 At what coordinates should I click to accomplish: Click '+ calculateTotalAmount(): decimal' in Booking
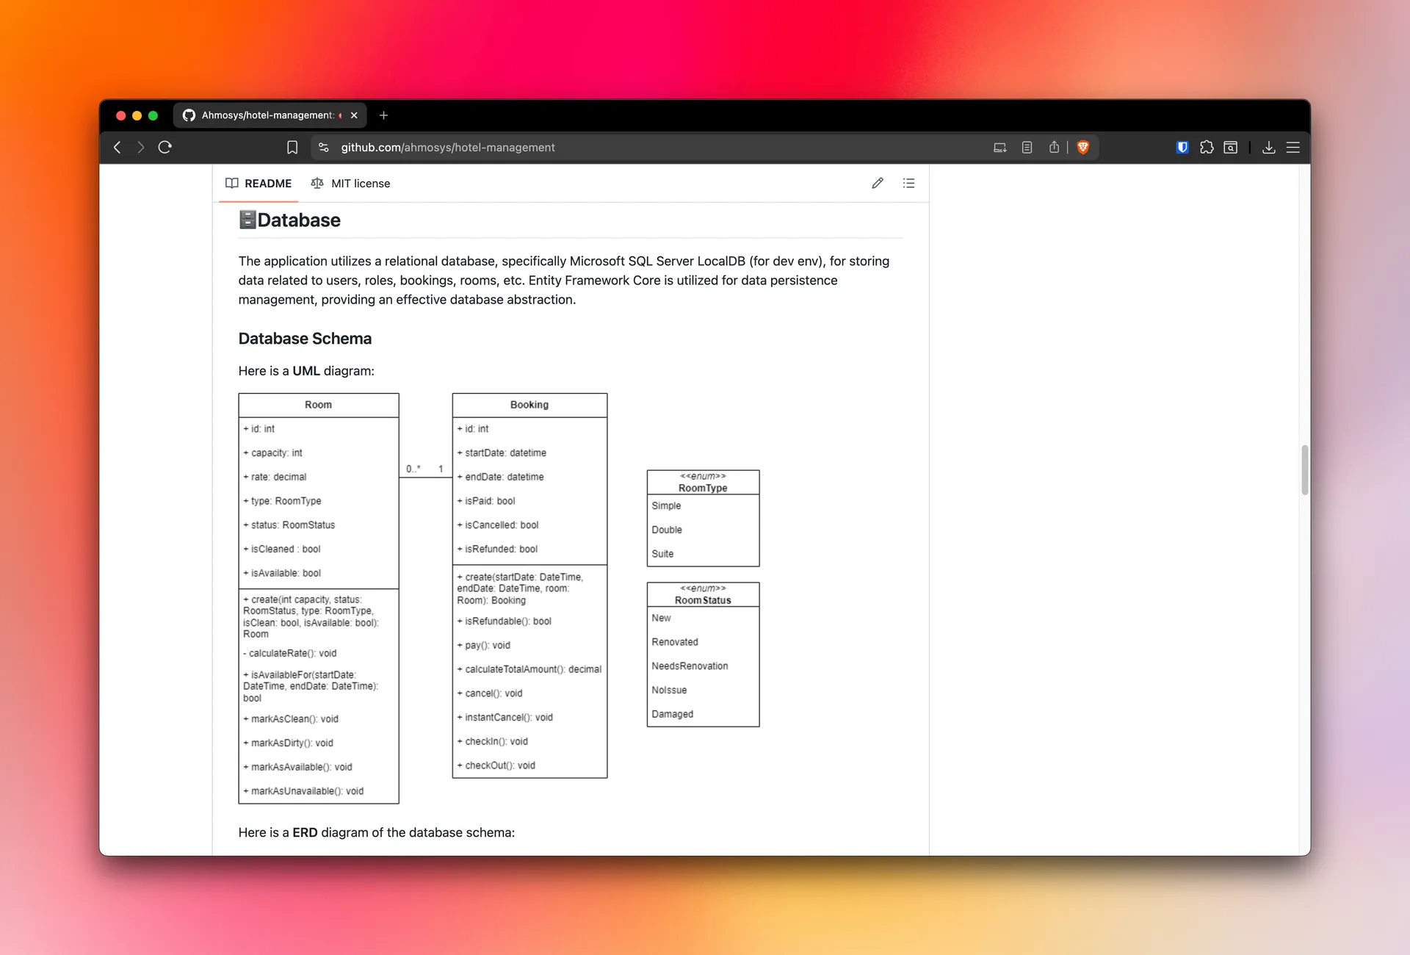529,669
